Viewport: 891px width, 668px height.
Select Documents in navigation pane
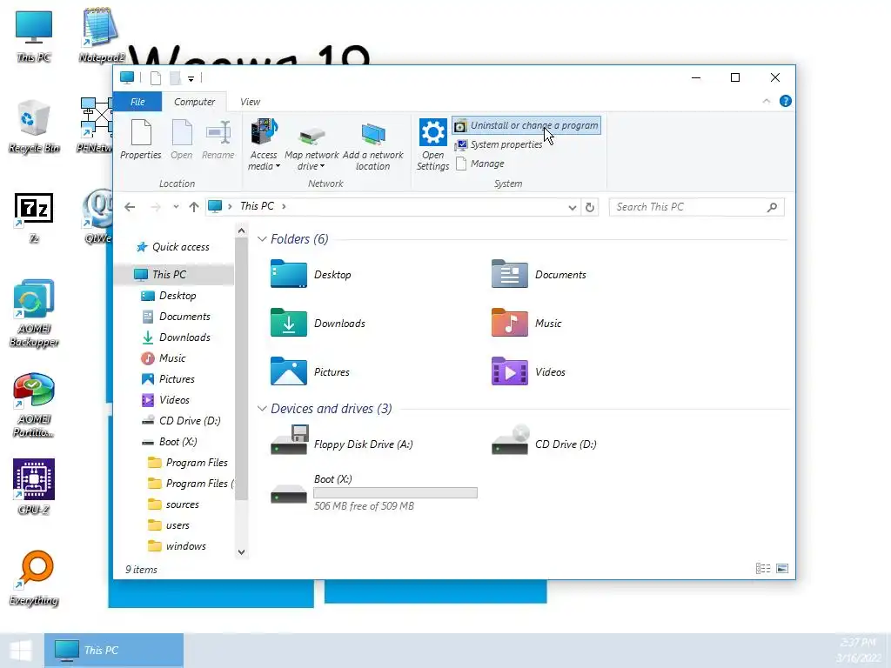click(x=176, y=317)
